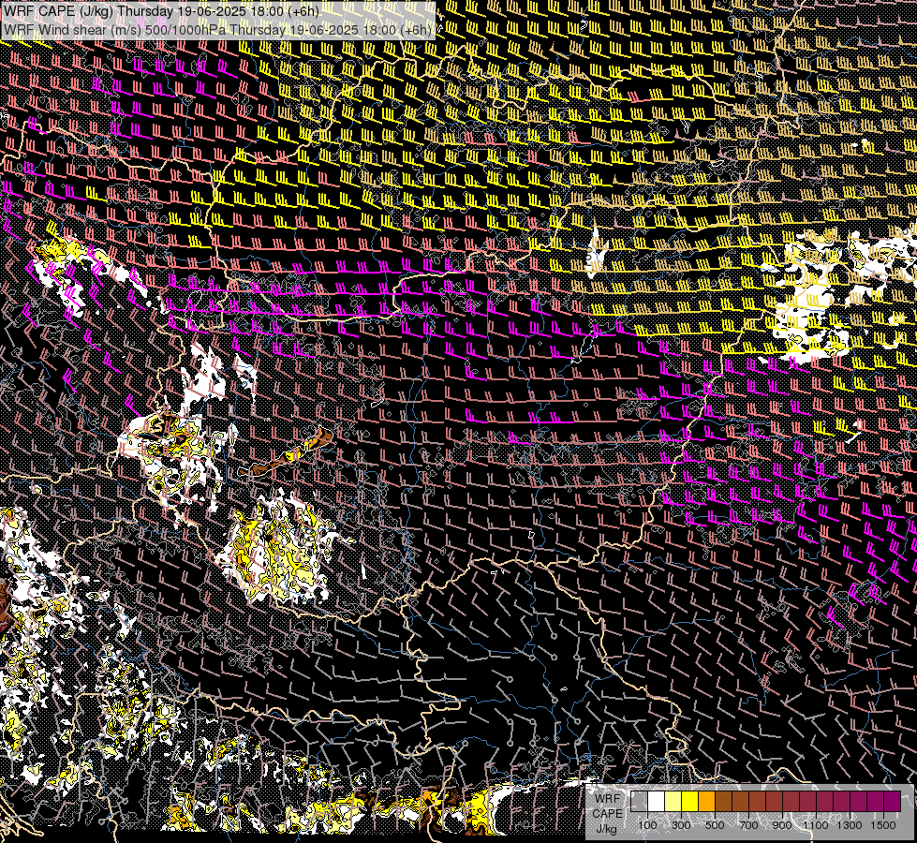This screenshot has width=917, height=843.
Task: Click the legend value 1500
Action: point(883,825)
